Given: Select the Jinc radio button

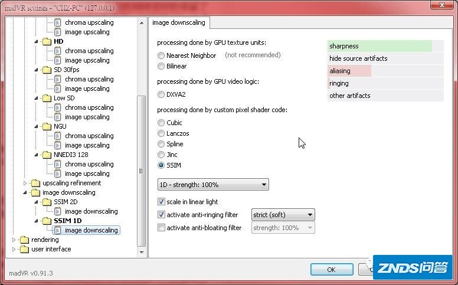Looking at the screenshot, I should point(161,155).
